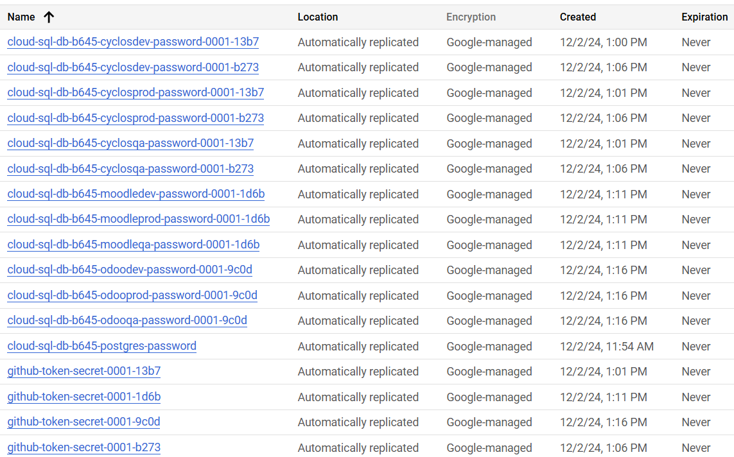Open secret cloud-sql-db-b645-odooqa-password-0001-9c0d

127,320
